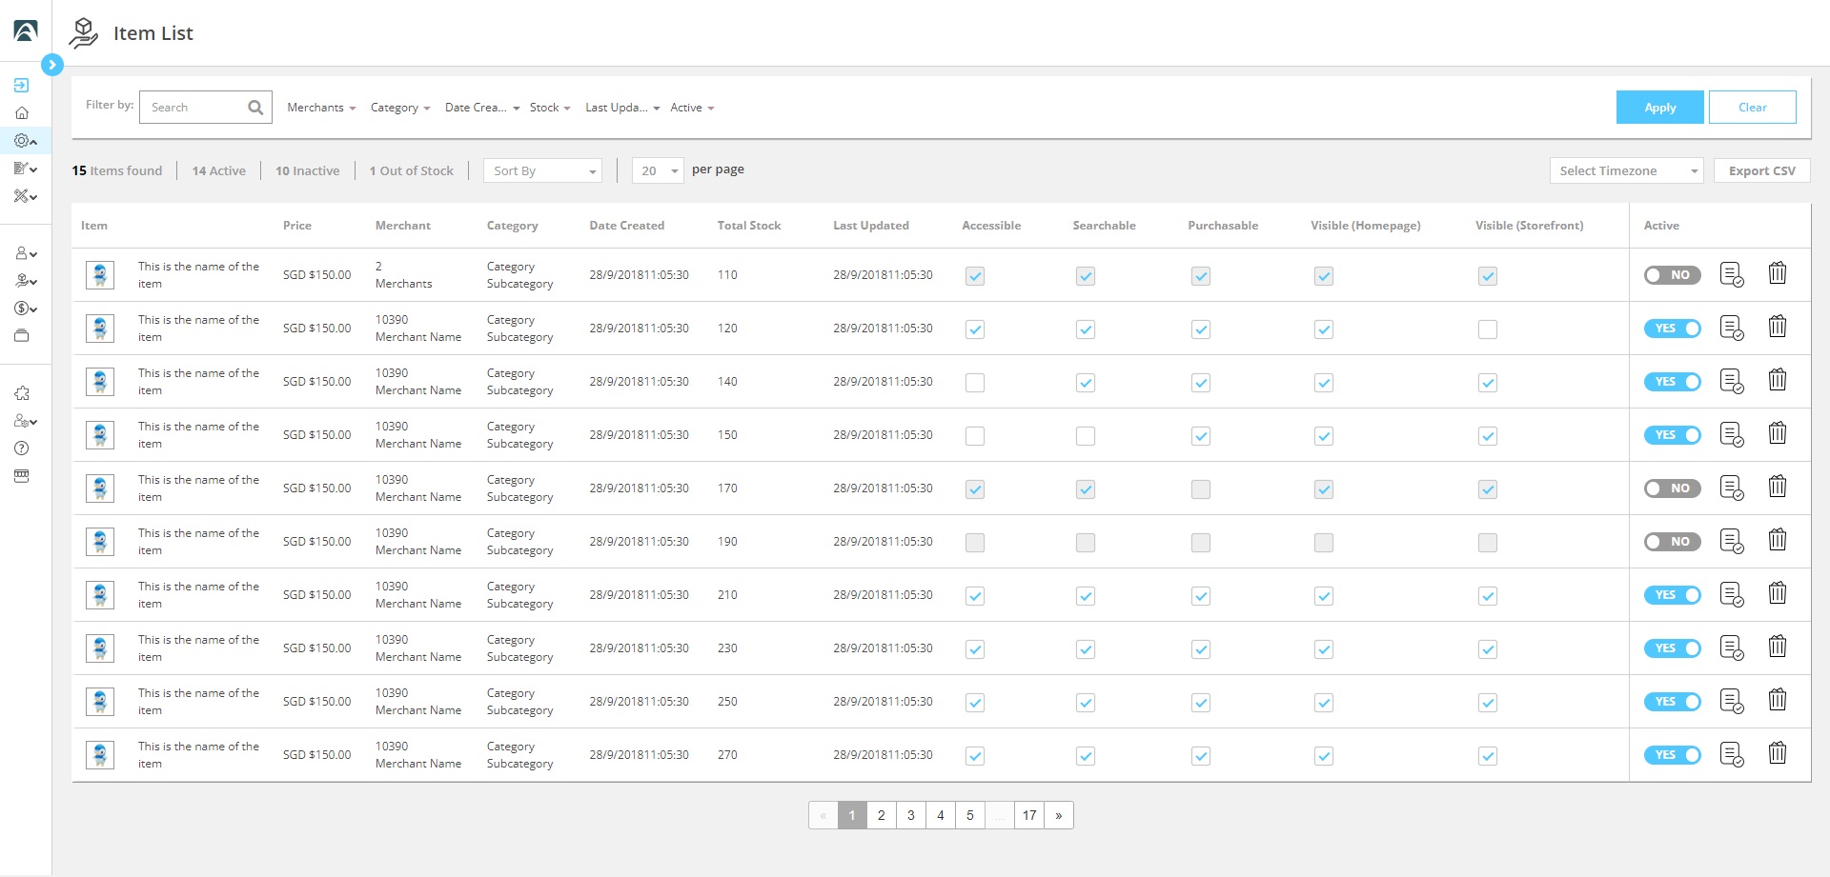Enable Visible (Storefront) checkbox for stock 120 item
The width and height of the screenshot is (1830, 877).
tap(1487, 329)
